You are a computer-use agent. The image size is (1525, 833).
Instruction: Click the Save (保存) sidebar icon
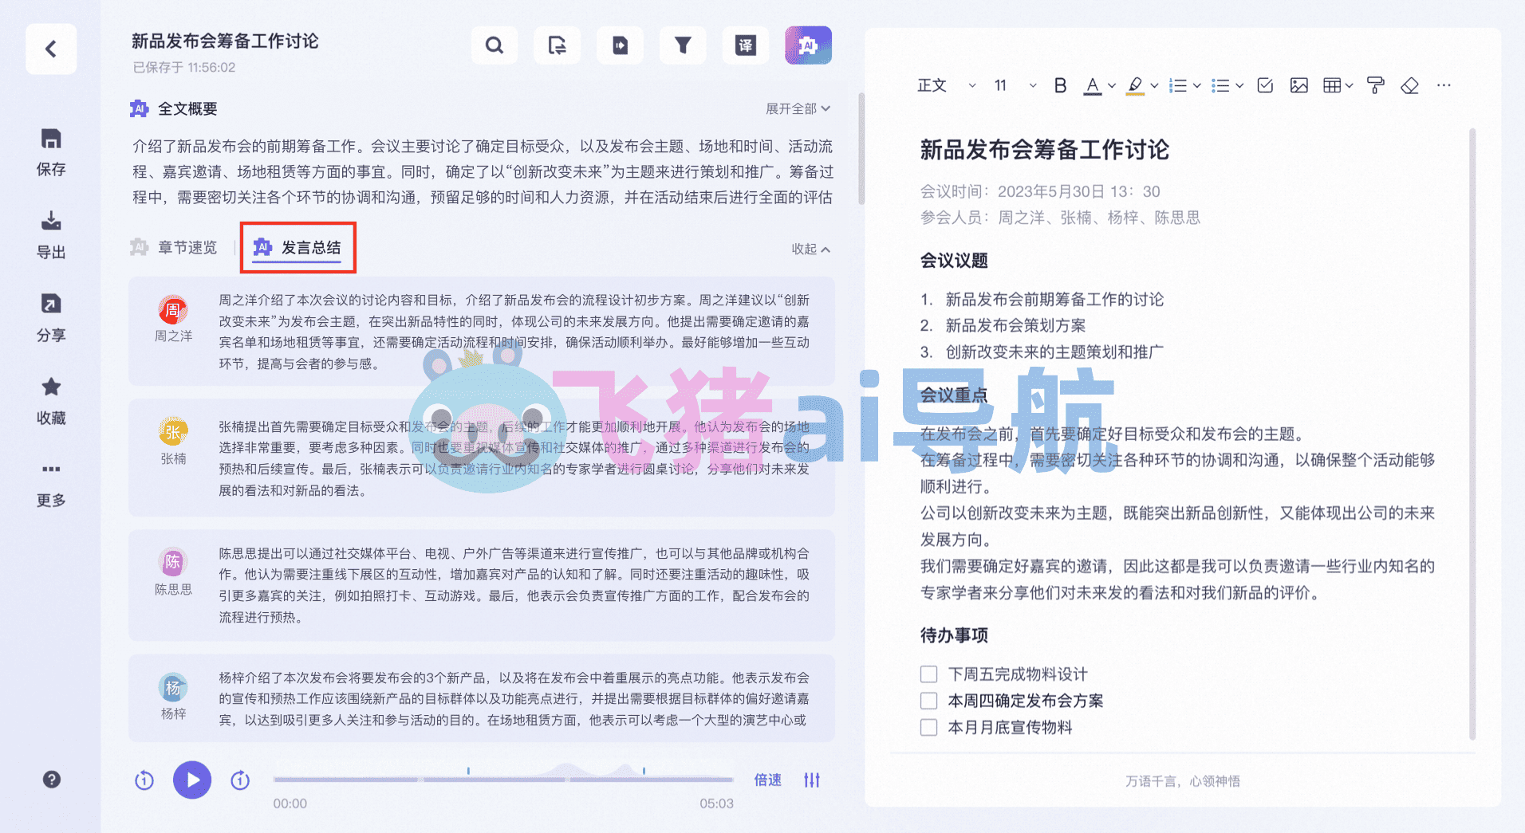51,152
